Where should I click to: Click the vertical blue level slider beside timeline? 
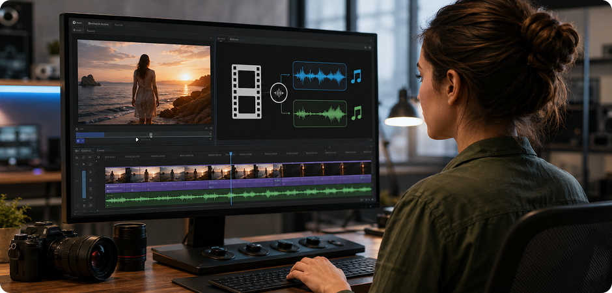(84, 184)
